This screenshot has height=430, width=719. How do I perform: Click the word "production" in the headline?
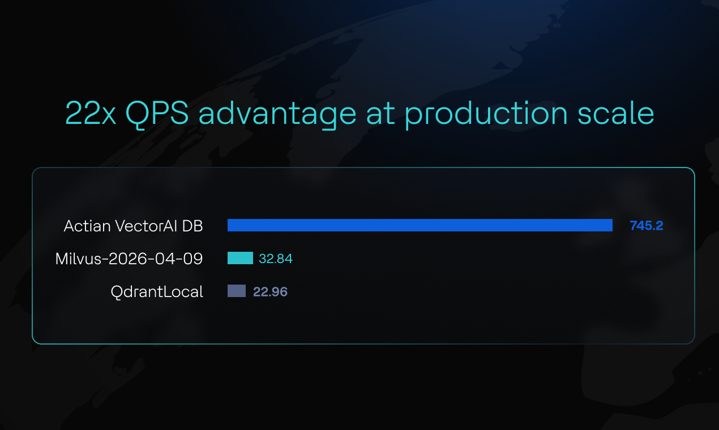point(485,115)
